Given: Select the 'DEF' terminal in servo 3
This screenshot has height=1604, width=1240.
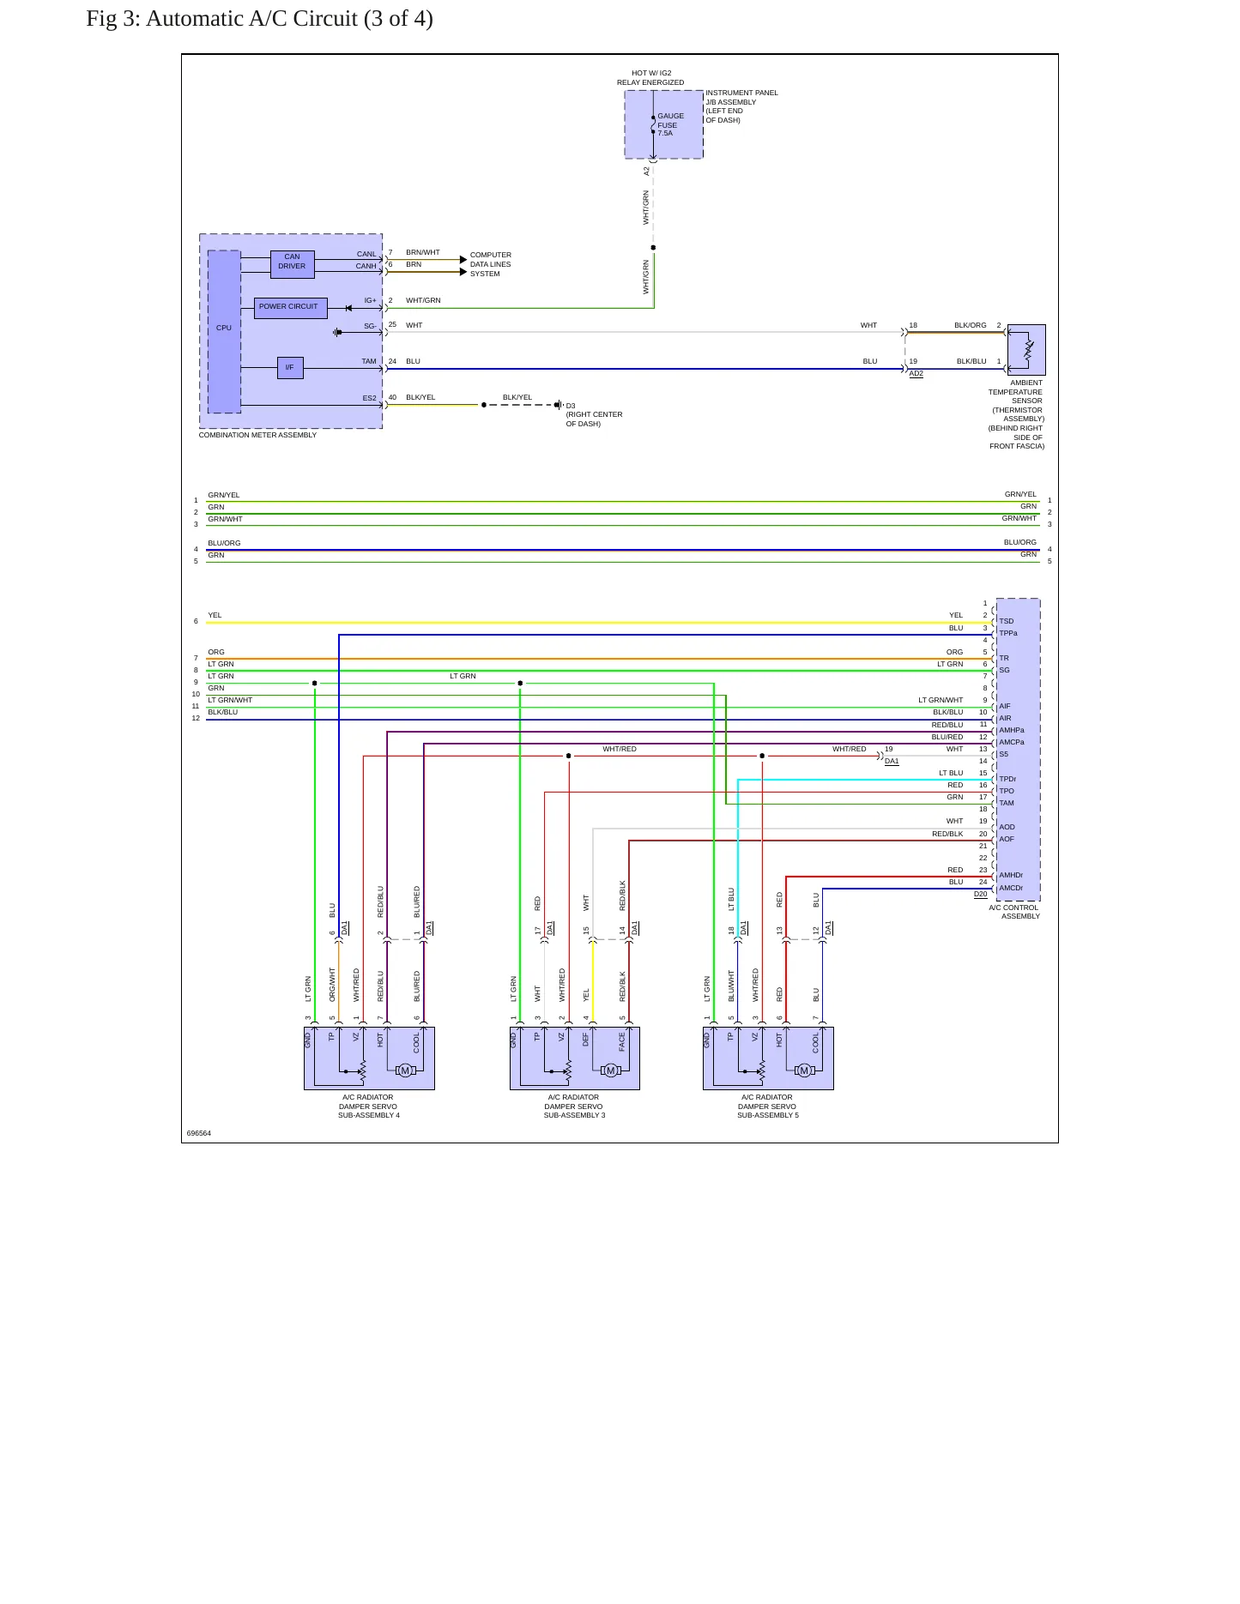Looking at the screenshot, I should 586,1040.
